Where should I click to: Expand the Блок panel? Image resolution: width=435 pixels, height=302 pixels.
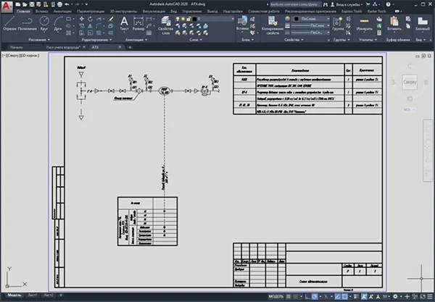tap(247, 40)
